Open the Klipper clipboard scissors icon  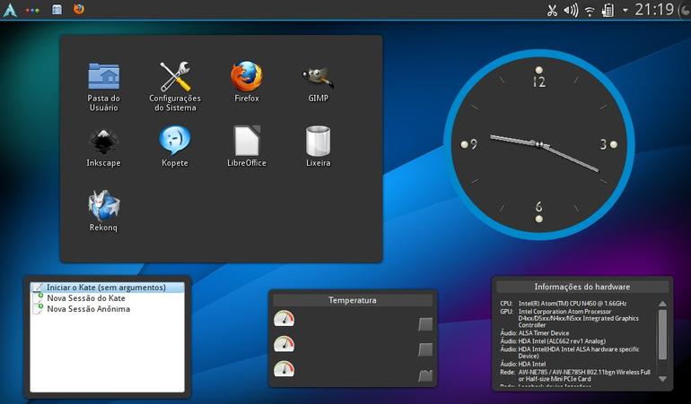[552, 10]
